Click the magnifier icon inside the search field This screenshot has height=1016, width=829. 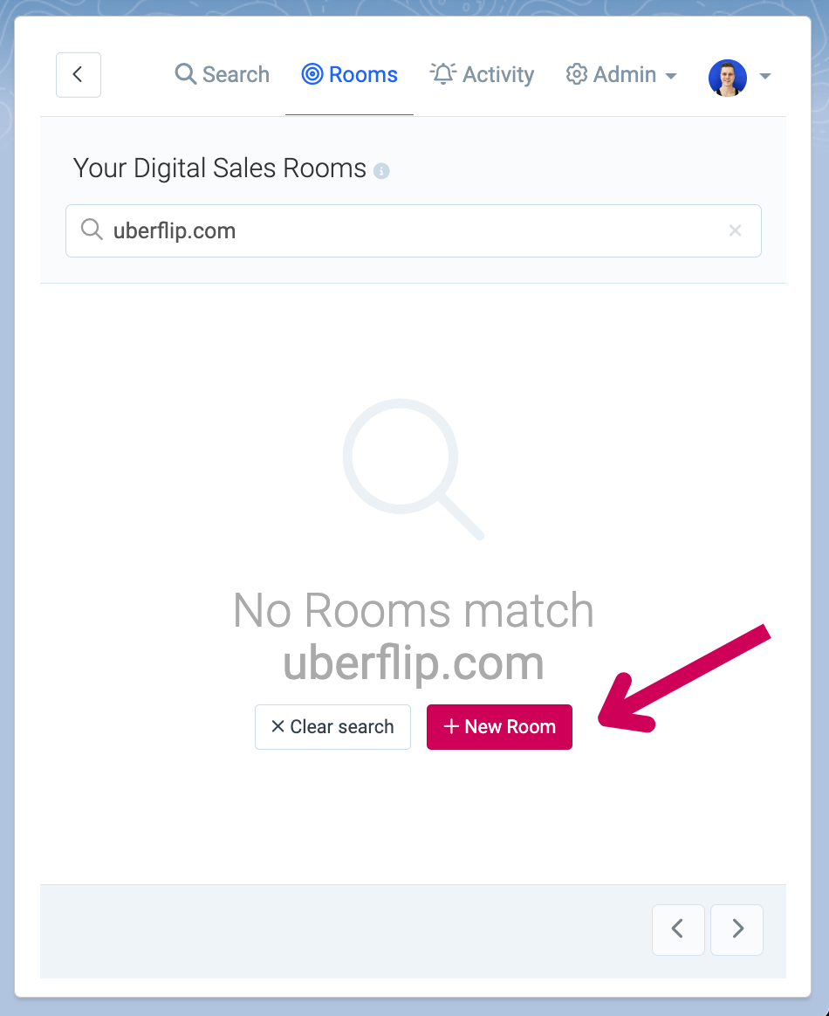point(92,230)
